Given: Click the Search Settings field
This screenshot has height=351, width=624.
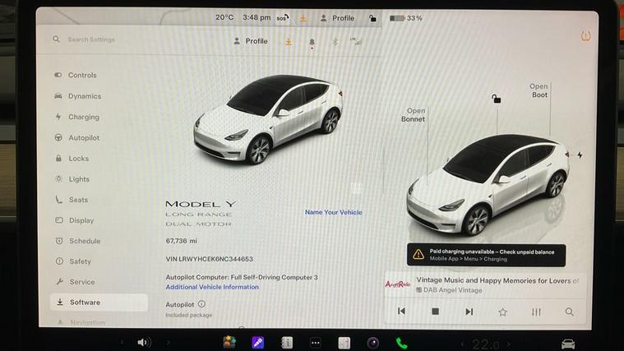Looking at the screenshot, I should (x=91, y=39).
